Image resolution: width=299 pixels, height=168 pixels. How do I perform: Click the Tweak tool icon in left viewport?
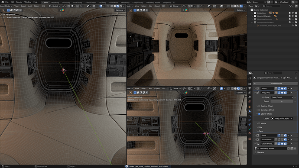point(3,10)
